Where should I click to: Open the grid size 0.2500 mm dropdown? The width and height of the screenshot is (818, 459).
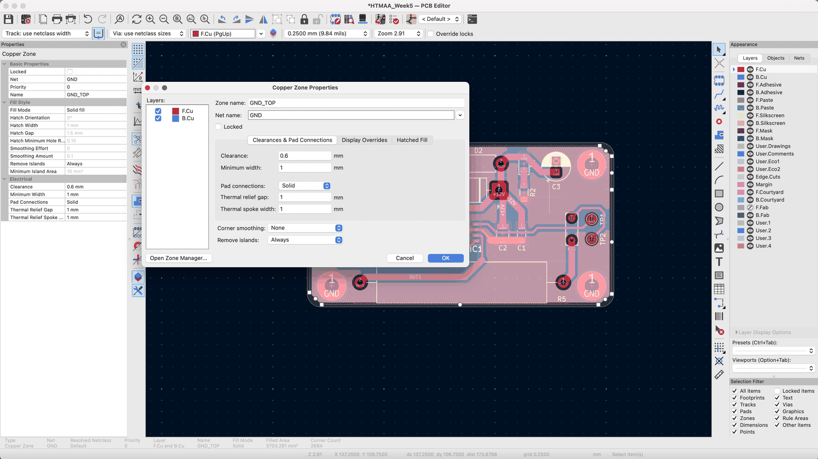point(327,34)
